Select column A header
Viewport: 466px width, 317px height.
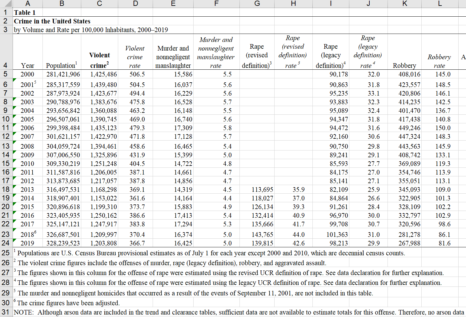pyautogui.click(x=28, y=4)
